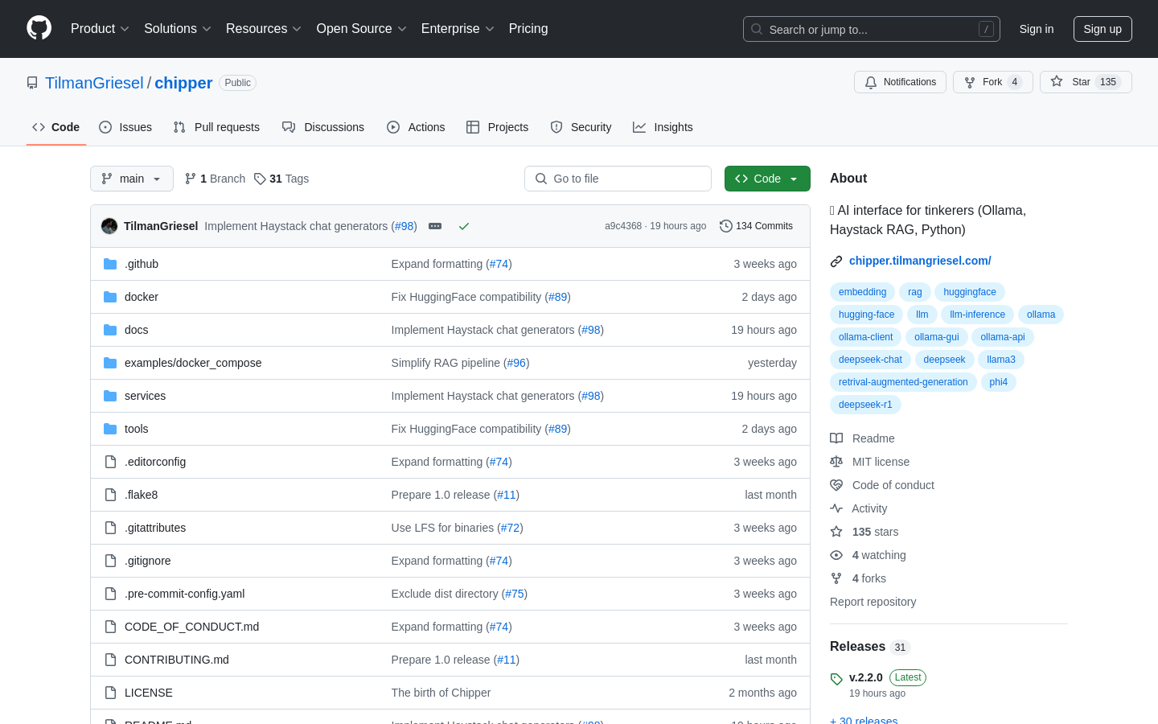This screenshot has width=1158, height=724.
Task: Open Code of conduct link
Action: click(x=882, y=485)
